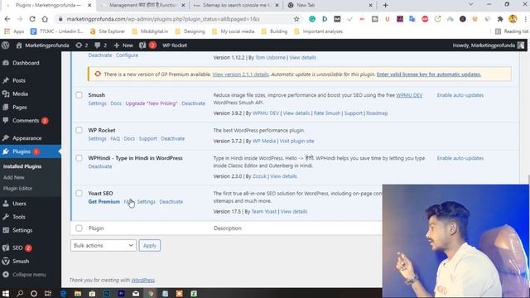
Task: Click the Smush sidebar icon
Action: [x=6, y=262]
